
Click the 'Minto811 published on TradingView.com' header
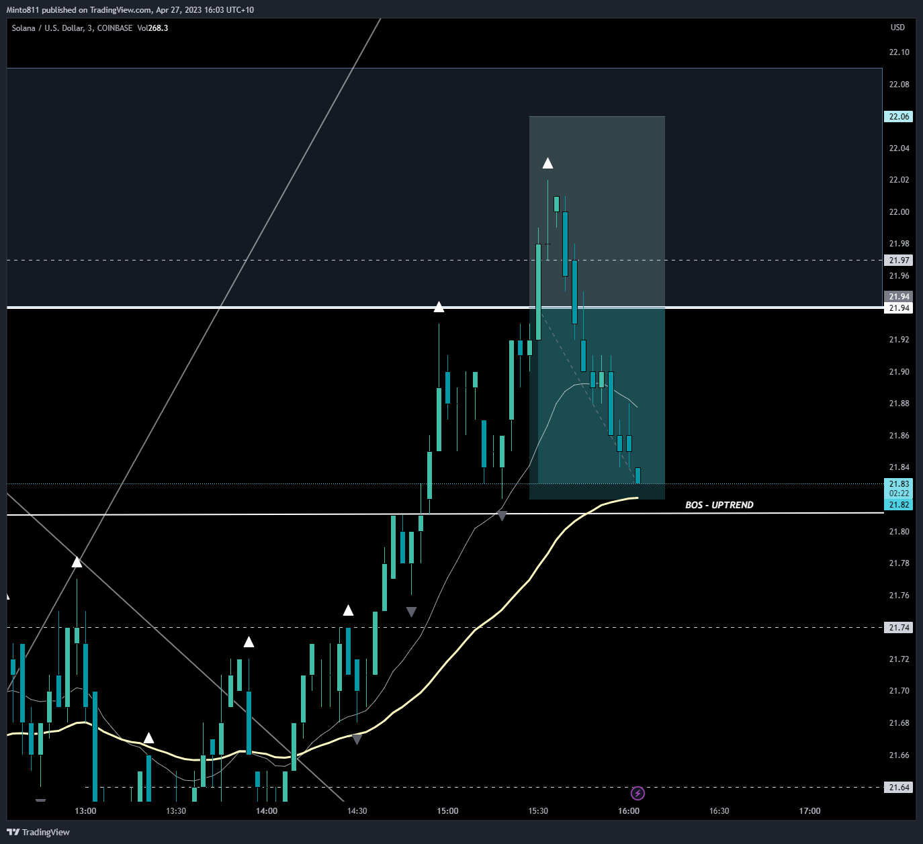point(79,10)
